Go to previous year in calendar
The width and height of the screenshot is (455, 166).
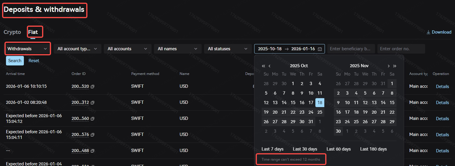[263, 66]
